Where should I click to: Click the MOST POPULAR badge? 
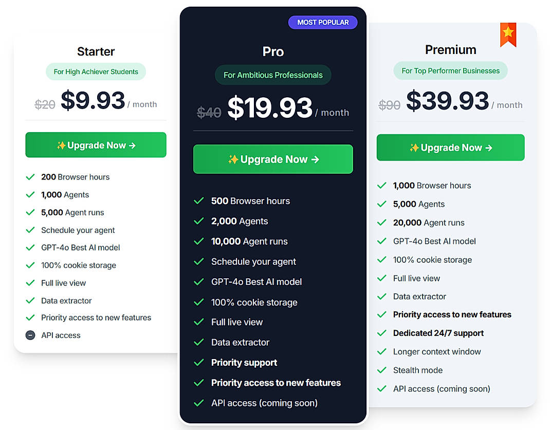click(x=323, y=22)
